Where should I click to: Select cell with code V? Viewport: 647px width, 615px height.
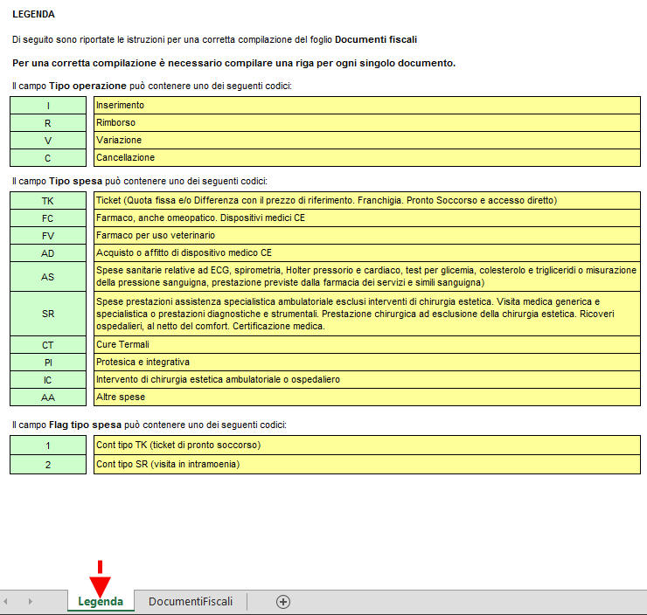[48, 141]
